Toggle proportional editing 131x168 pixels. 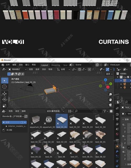click(x=89, y=70)
